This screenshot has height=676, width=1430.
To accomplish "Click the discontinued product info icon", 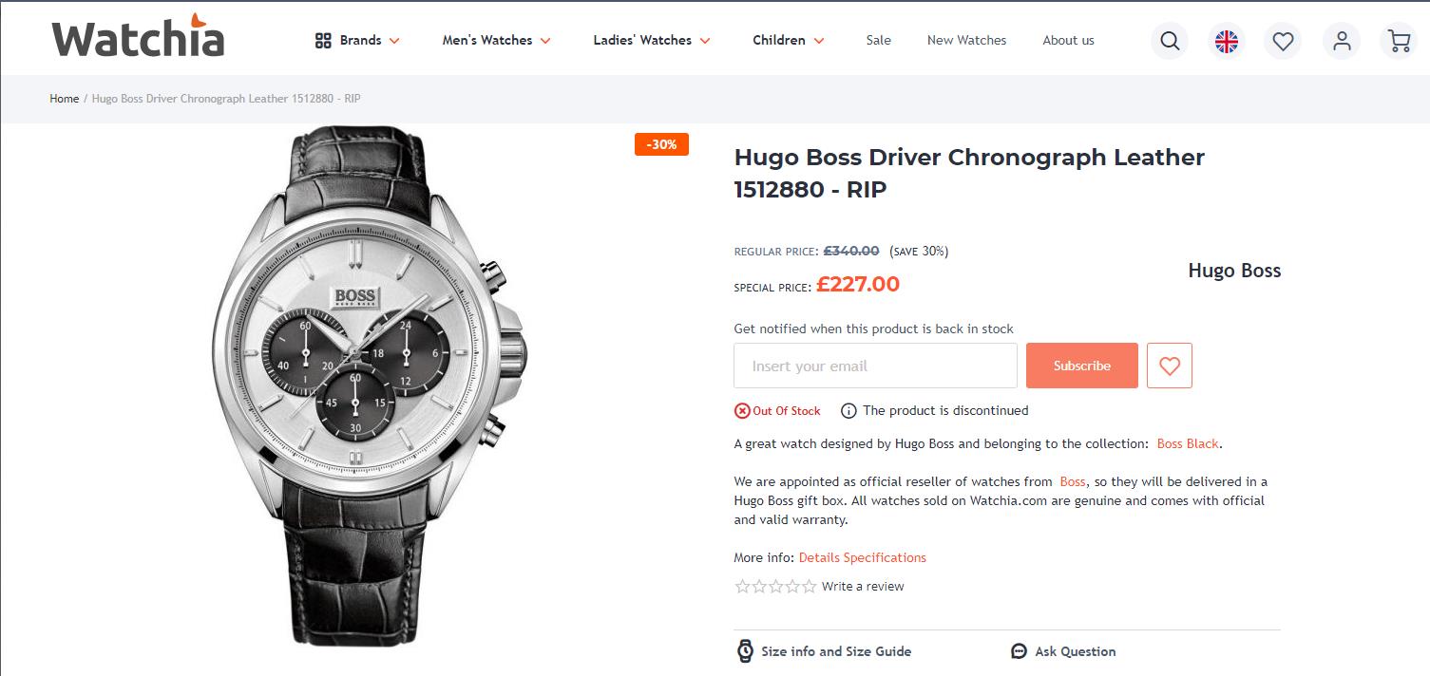I will (x=848, y=411).
